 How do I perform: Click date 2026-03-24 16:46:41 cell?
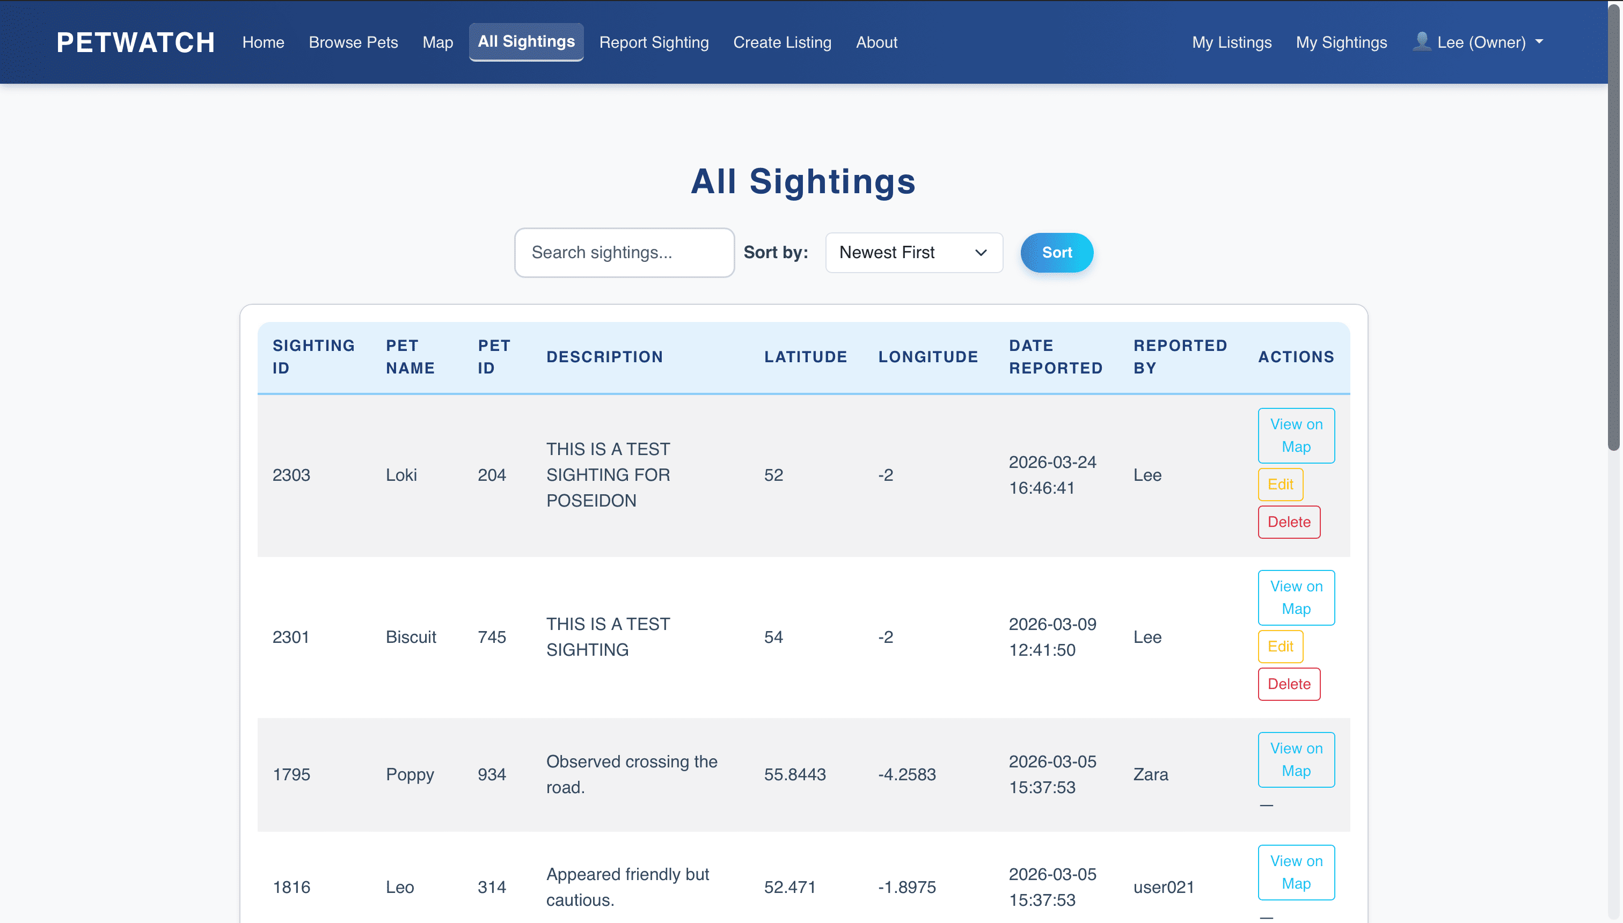pos(1052,475)
